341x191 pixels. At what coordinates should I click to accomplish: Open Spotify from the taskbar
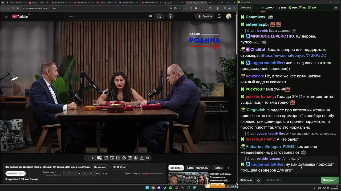pyautogui.click(x=170, y=188)
